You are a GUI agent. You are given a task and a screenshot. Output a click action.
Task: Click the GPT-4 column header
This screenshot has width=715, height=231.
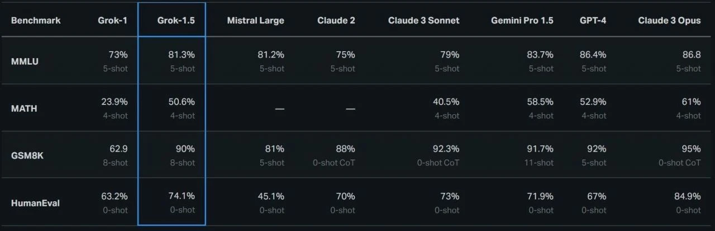point(593,21)
